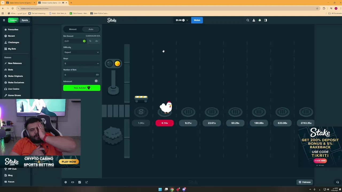The image size is (342, 192).
Task: Bookmark this page with star icon
Action: (x=317, y=8)
